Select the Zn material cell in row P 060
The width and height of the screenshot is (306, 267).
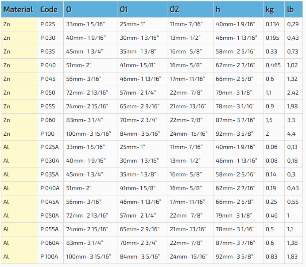point(7,120)
